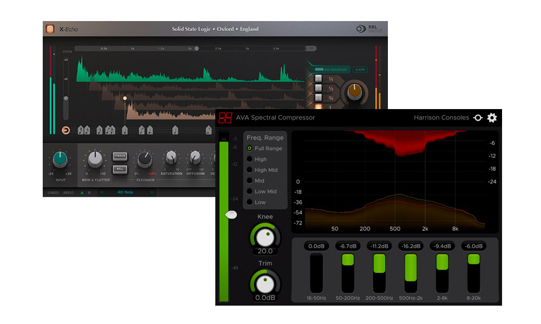Click the bypass target icon beside the gear
The image size is (541, 324).
tap(478, 118)
